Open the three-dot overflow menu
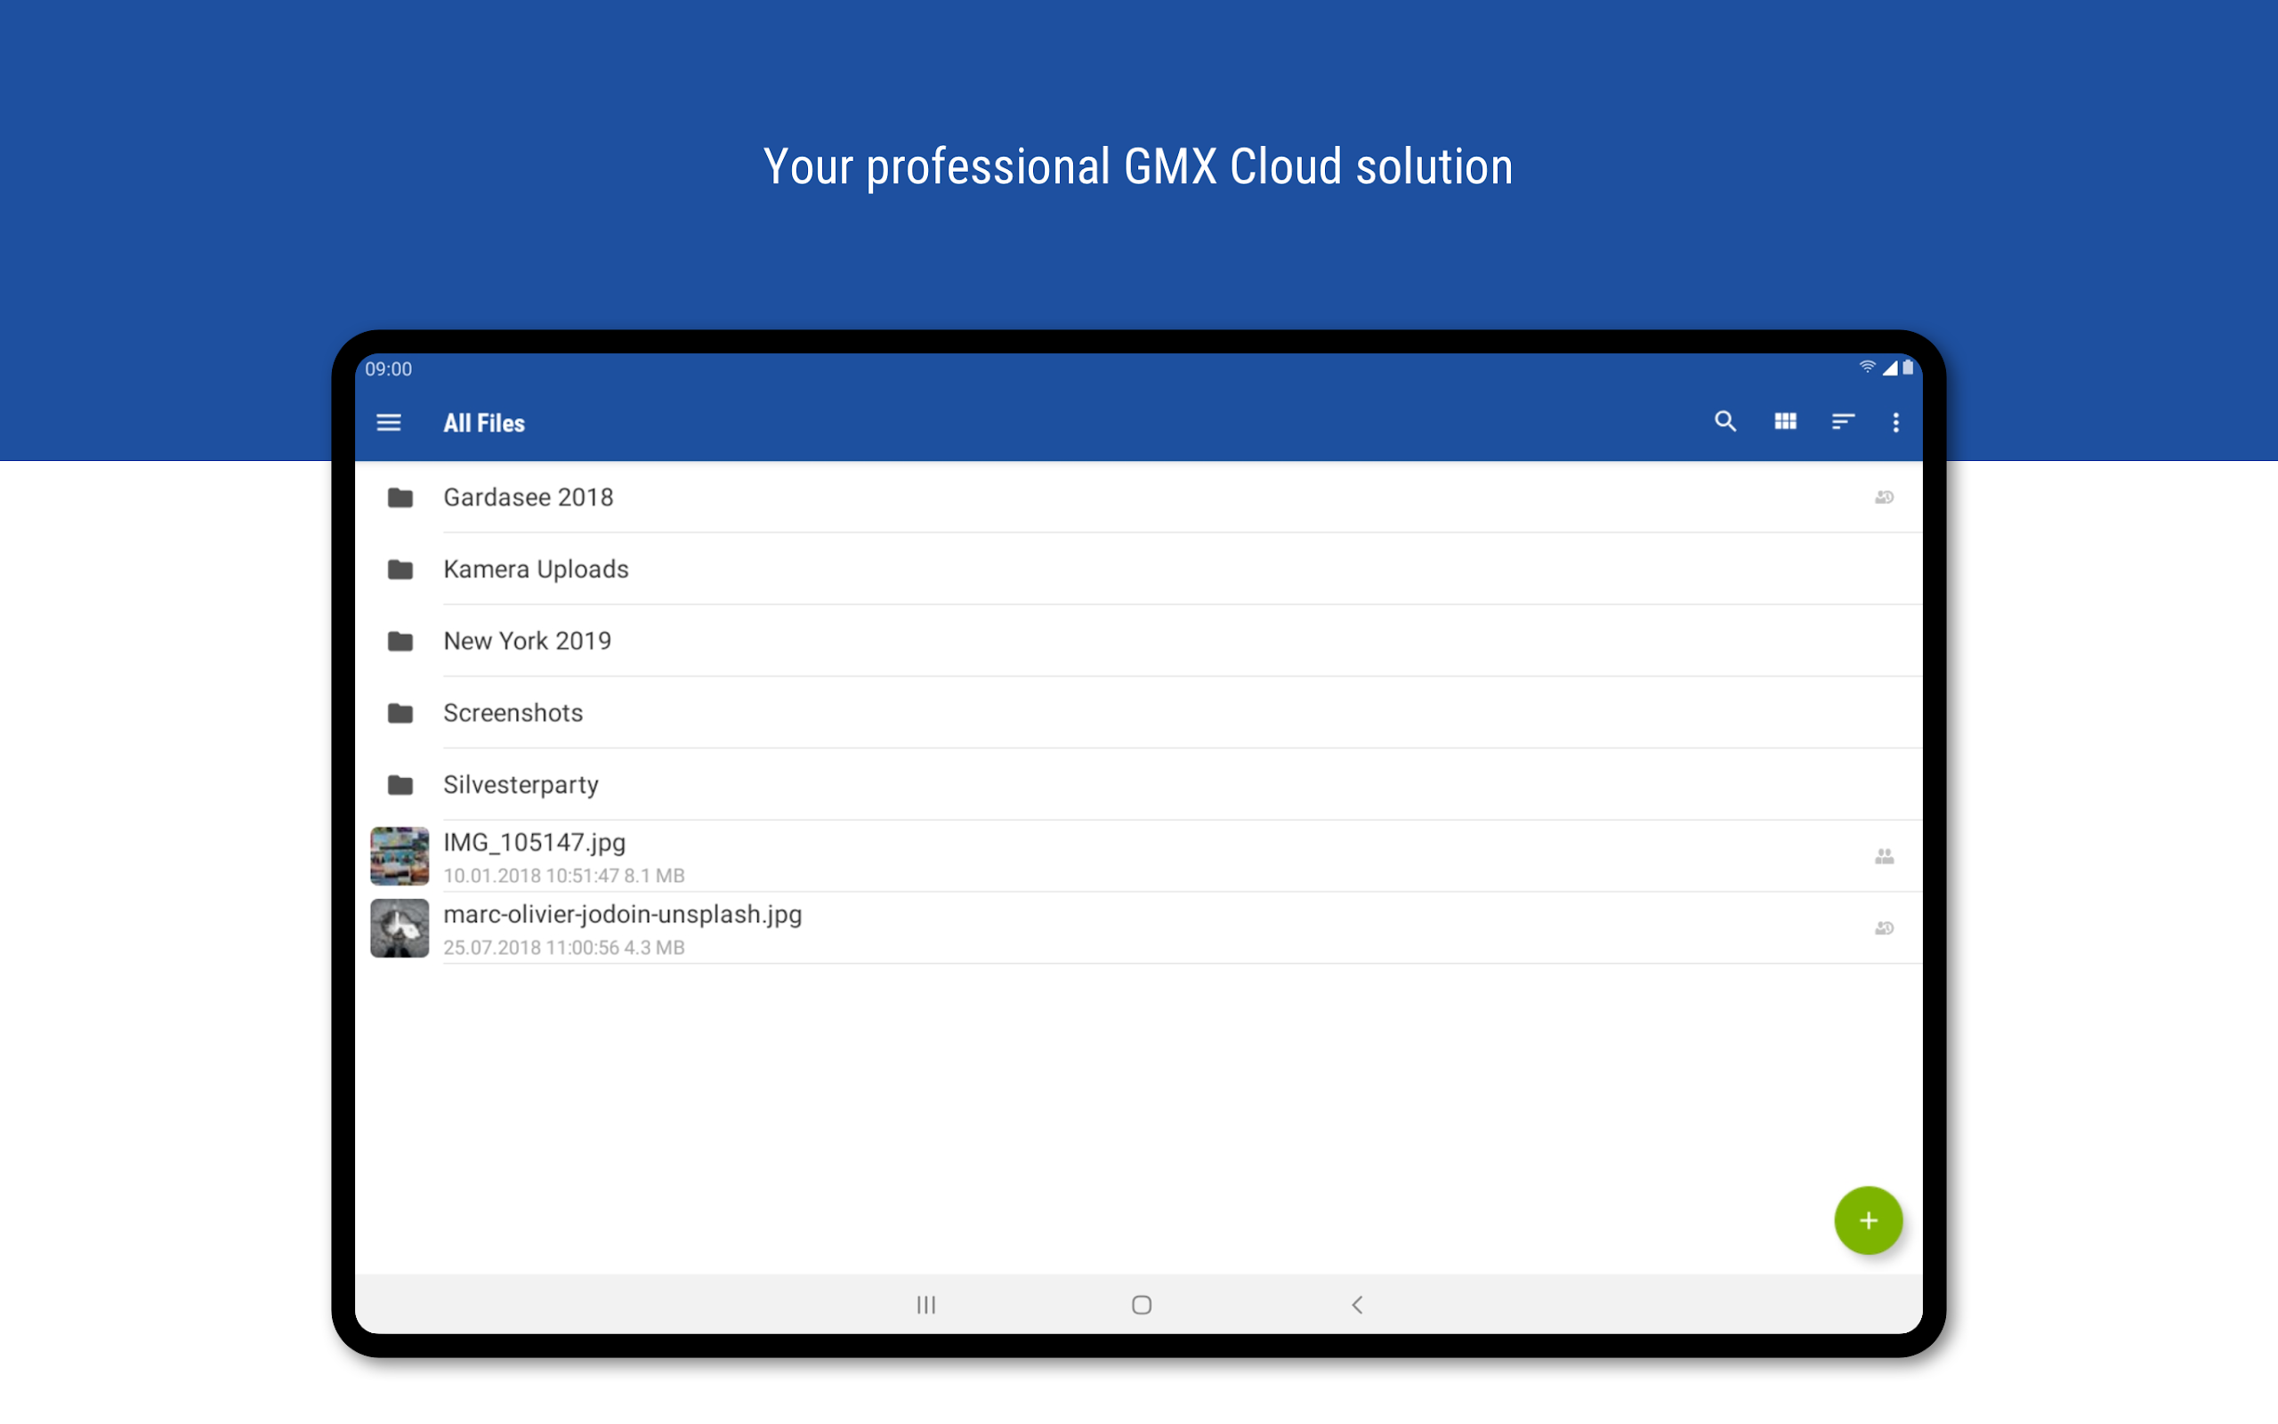This screenshot has height=1424, width=2278. point(1896,423)
